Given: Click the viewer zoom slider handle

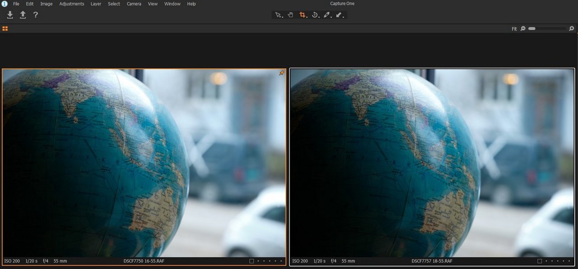Looking at the screenshot, I should 532,28.
